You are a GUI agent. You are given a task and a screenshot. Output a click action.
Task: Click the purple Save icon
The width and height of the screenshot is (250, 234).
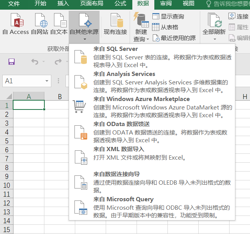(x=12, y=62)
